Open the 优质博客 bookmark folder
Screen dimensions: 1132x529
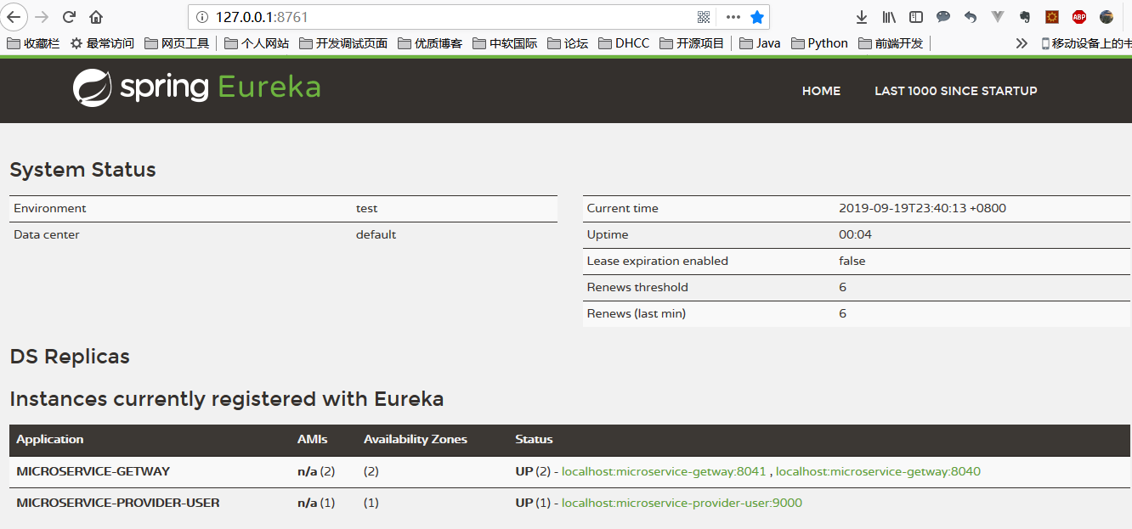(430, 43)
